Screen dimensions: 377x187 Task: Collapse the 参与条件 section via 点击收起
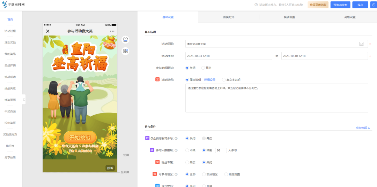coord(363,128)
